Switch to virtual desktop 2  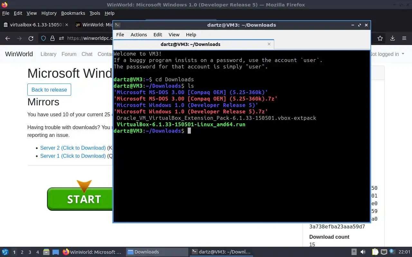(22, 252)
